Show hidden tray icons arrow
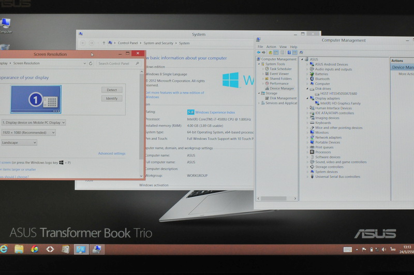The image size is (414, 275). click(x=357, y=250)
